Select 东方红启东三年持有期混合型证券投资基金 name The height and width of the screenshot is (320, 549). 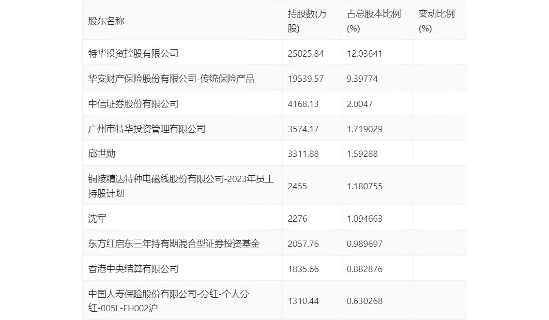tap(174, 244)
